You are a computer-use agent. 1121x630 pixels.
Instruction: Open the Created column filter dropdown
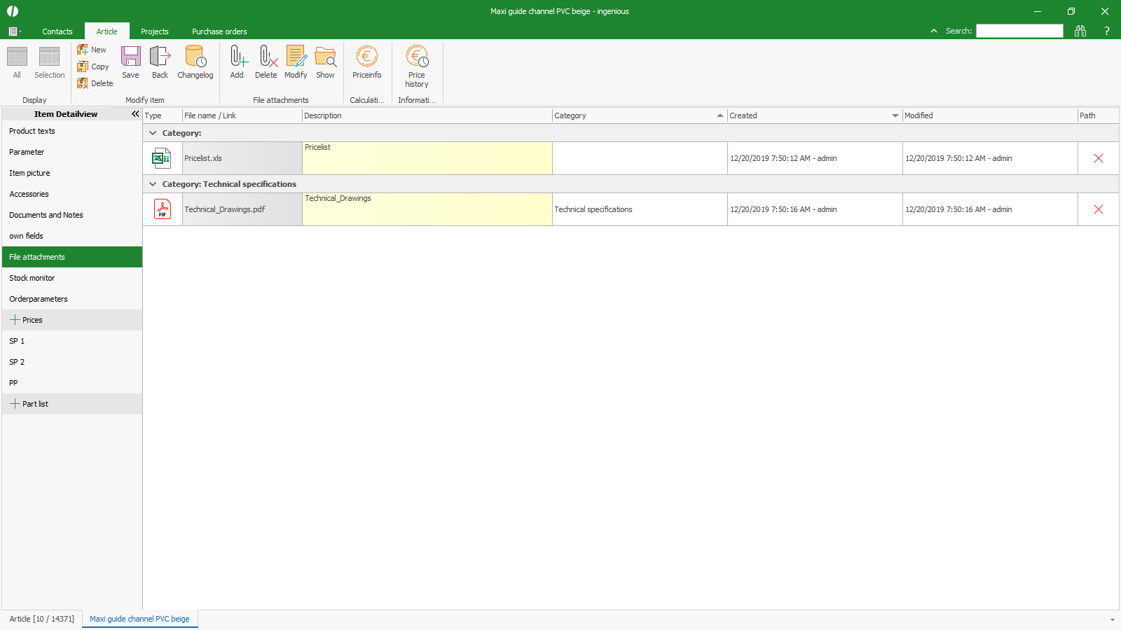(x=895, y=115)
